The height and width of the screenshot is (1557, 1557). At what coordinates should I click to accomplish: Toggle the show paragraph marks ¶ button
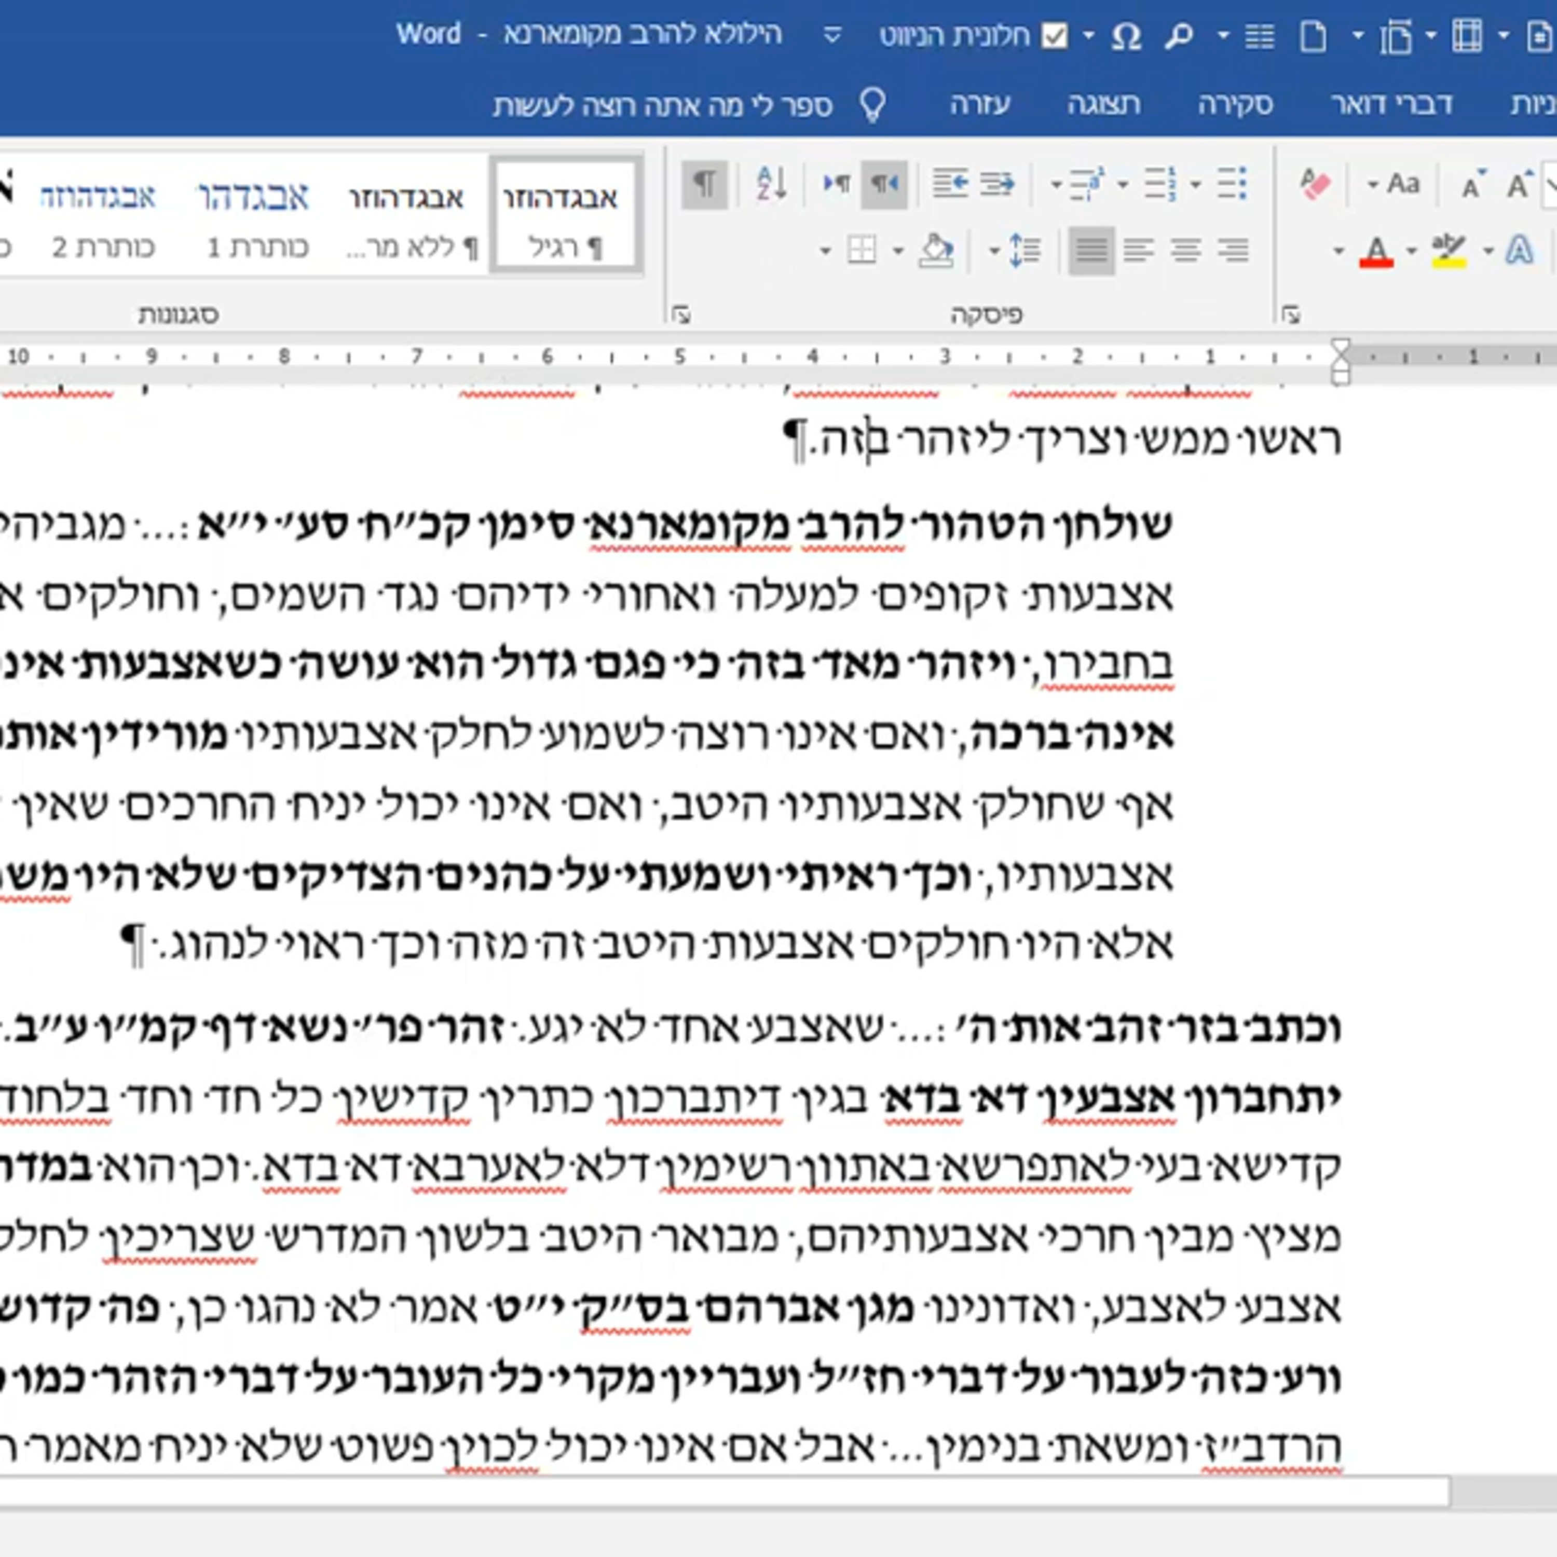pyautogui.click(x=704, y=184)
